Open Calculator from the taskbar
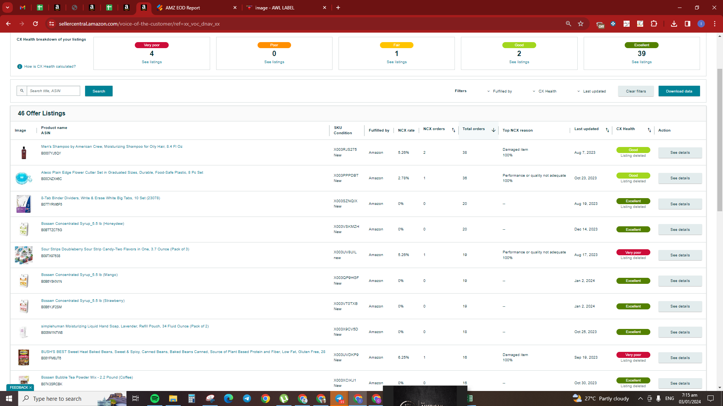 191,398
